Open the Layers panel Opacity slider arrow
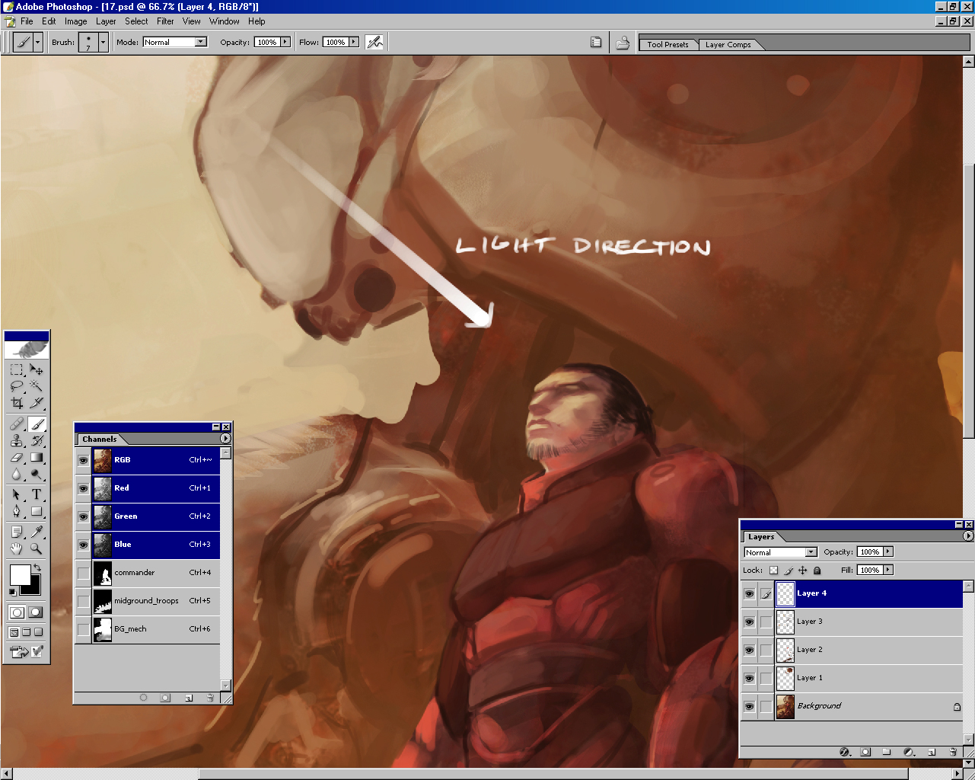Viewport: 975px width, 780px height. click(x=888, y=551)
